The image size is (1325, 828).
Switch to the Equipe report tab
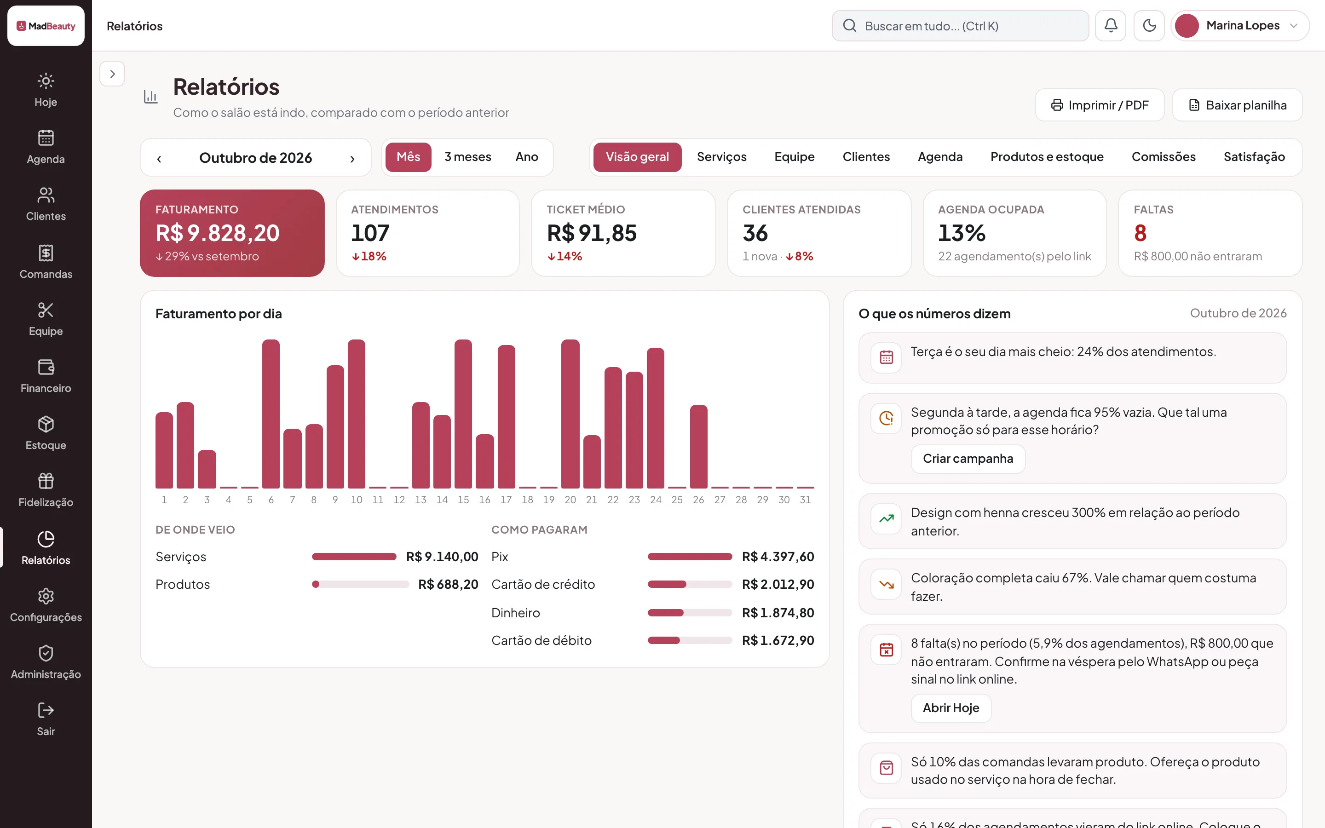[795, 157]
